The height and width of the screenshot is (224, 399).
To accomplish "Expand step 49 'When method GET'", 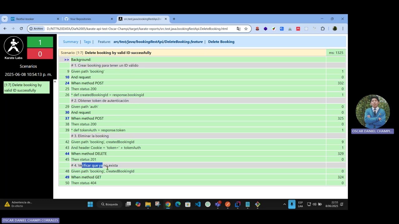I will pyautogui.click(x=67, y=177).
